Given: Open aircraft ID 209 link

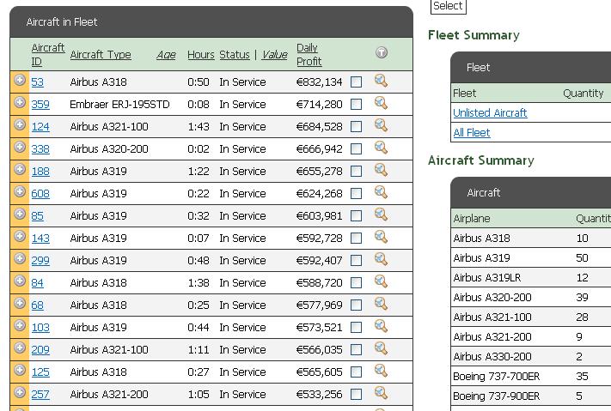Looking at the screenshot, I should [40, 350].
